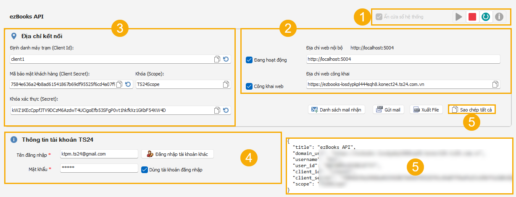
Task: Toggle the 'Công khai web' checkbox
Action: pyautogui.click(x=249, y=86)
